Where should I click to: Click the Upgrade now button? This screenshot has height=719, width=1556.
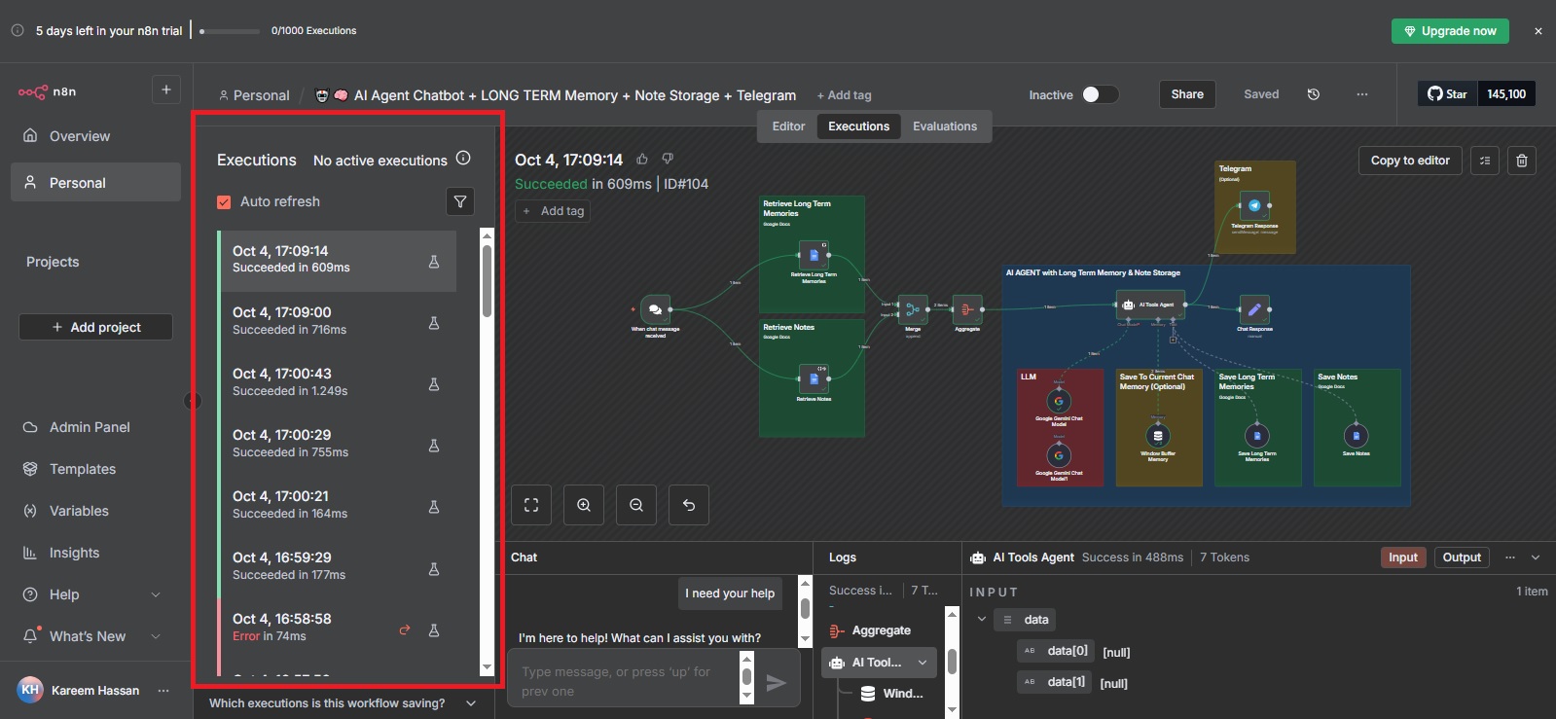pos(1449,31)
